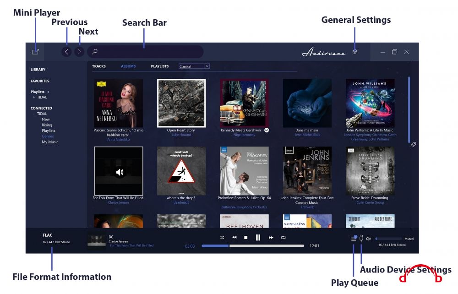Image resolution: width=458 pixels, height=294 pixels.
Task: Open LIBRARY in the sidebar
Action: 38,70
